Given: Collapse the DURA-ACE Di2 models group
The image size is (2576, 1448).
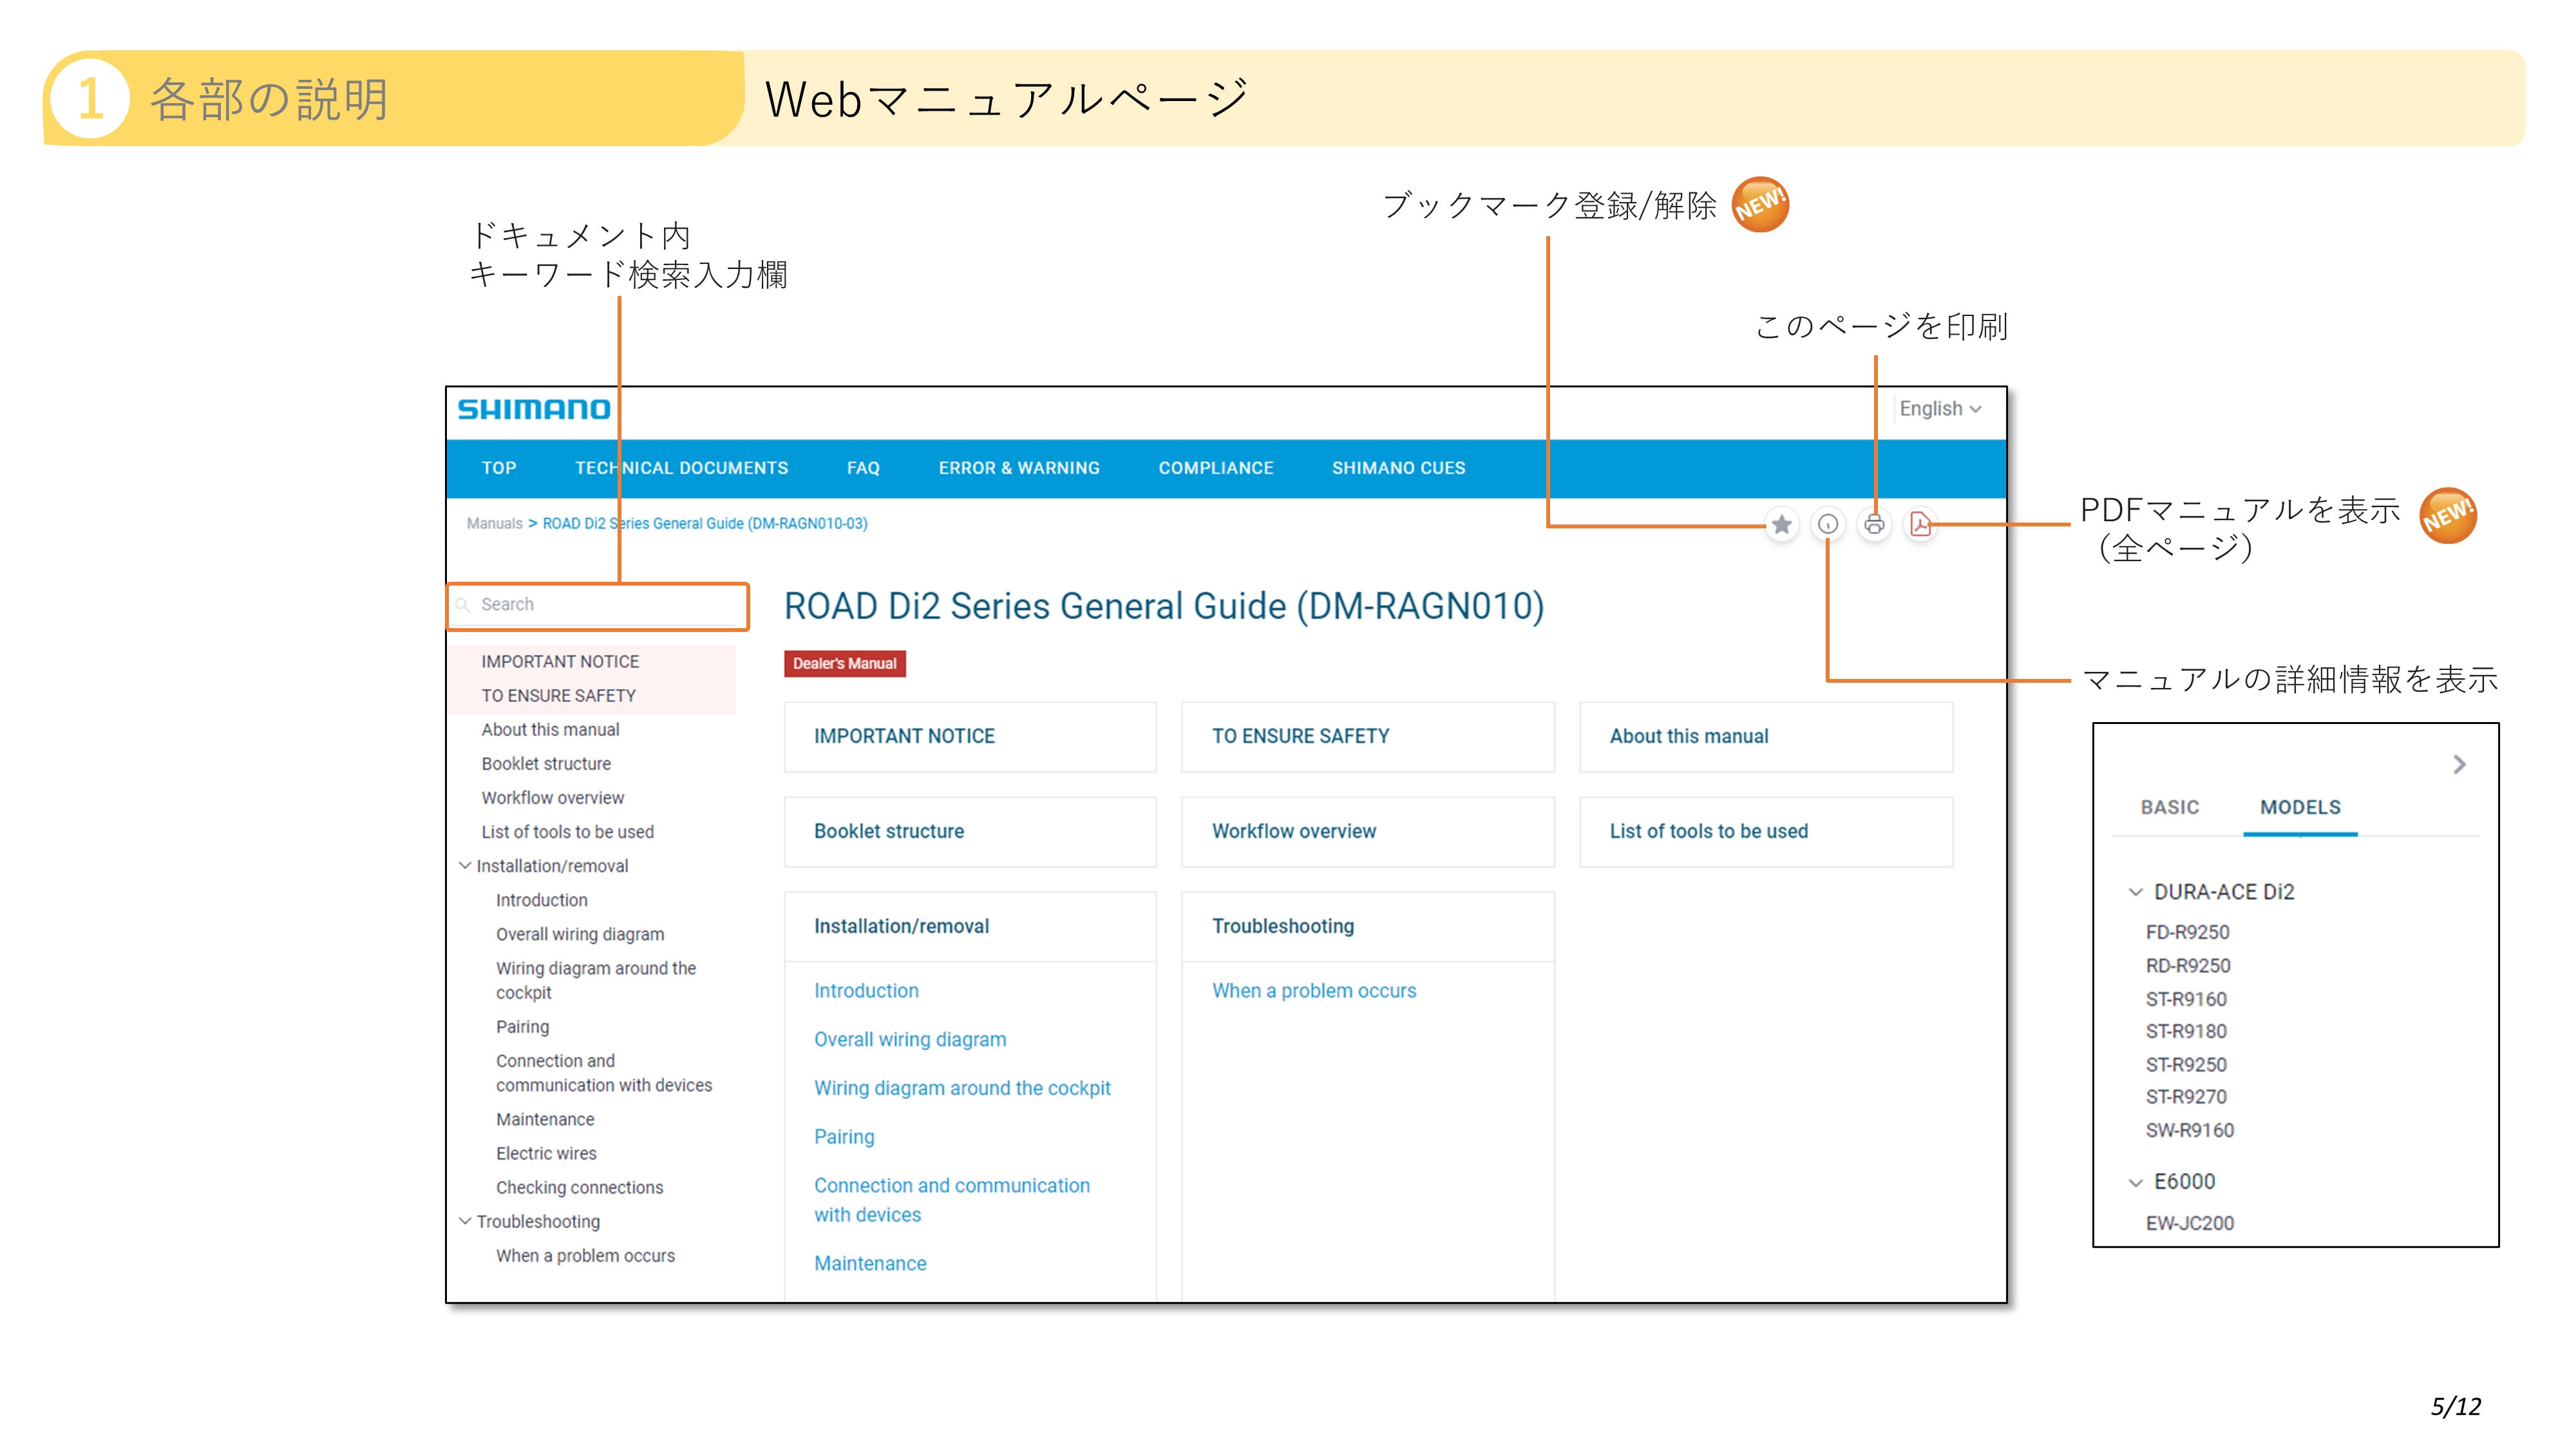Looking at the screenshot, I should 2135,891.
